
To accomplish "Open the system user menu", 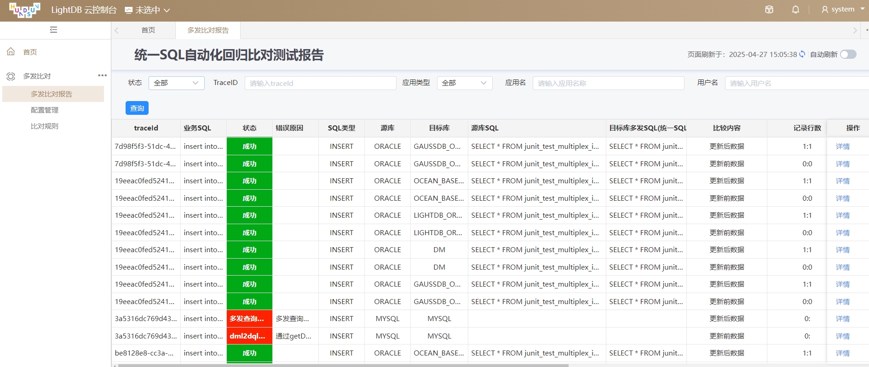I will coord(843,9).
